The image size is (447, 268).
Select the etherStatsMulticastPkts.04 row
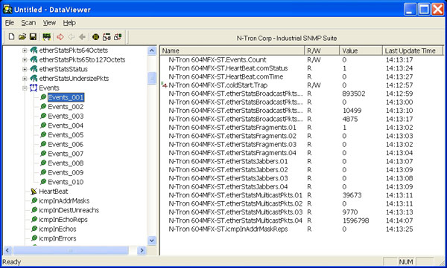[x=301, y=220]
